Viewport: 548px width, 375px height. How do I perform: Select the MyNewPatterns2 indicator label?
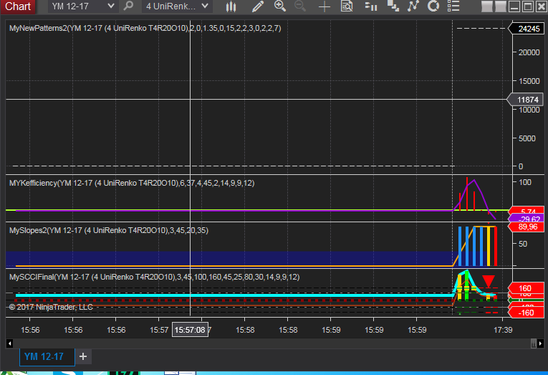click(145, 29)
